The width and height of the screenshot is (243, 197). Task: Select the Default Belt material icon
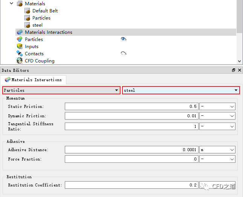pyautogui.click(x=27, y=11)
